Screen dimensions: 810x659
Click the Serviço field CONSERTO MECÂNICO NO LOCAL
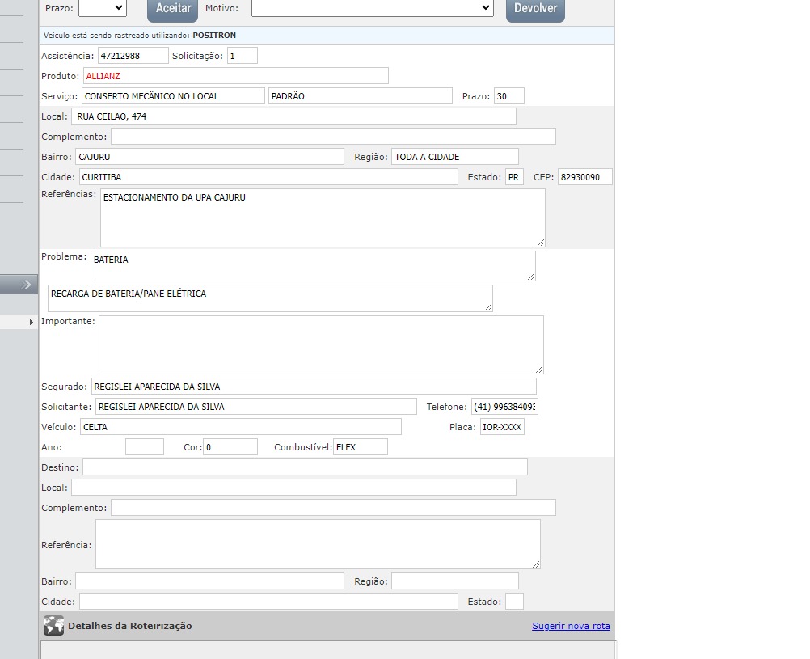pos(173,96)
